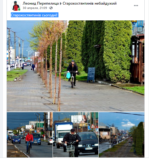Click the teal bag on the bicycle handlebar
Screen dimensions: 149x160
click(x=68, y=75)
